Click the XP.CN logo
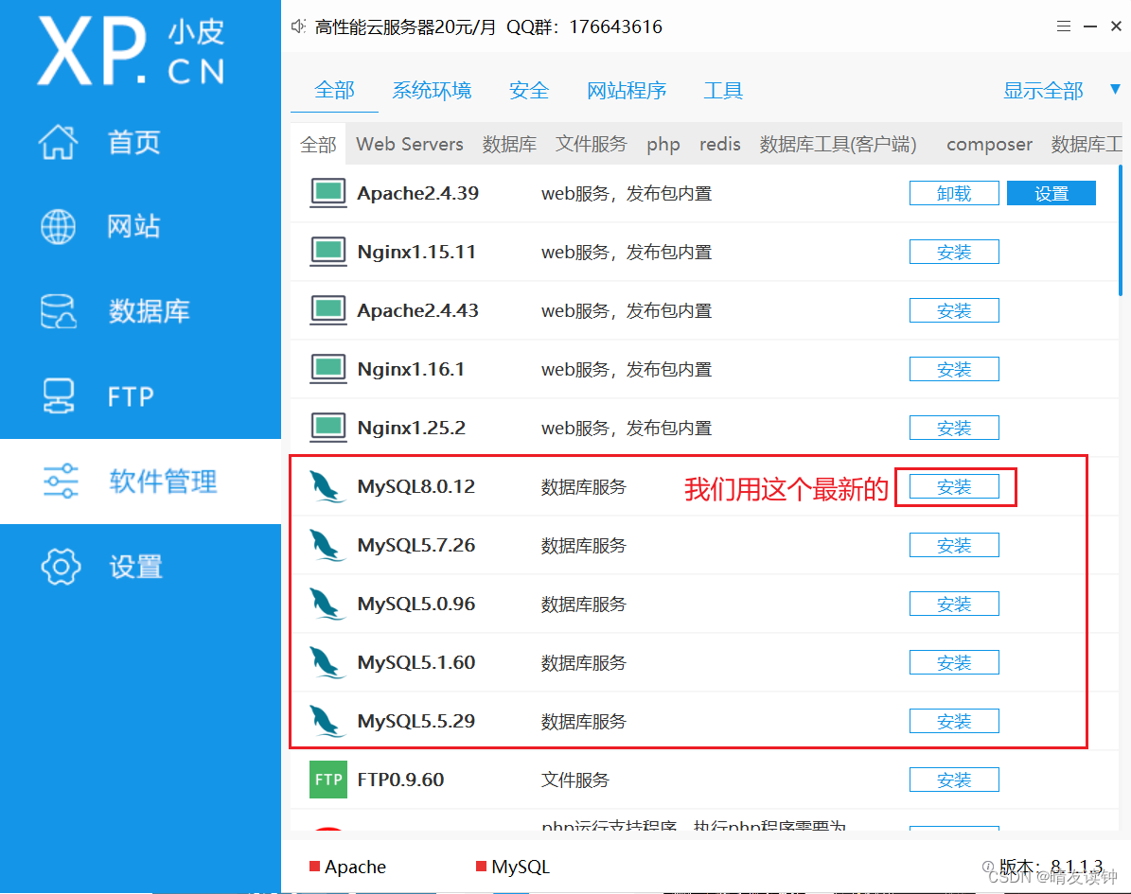Screen dimensions: 1131x894 pos(132,50)
